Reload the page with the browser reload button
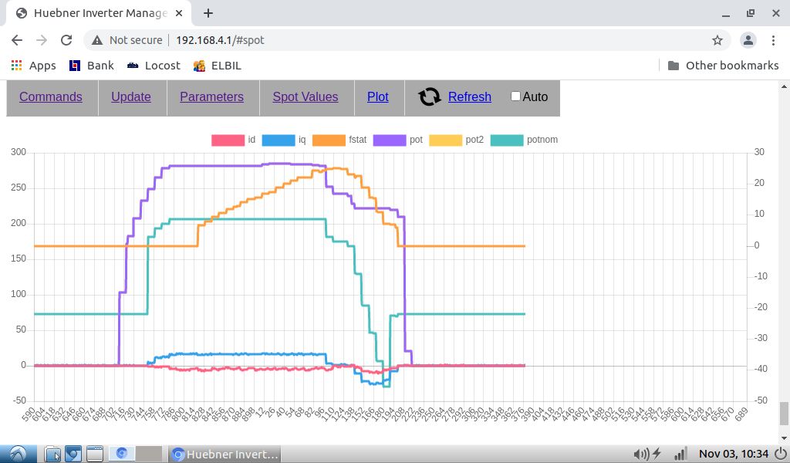 click(66, 40)
